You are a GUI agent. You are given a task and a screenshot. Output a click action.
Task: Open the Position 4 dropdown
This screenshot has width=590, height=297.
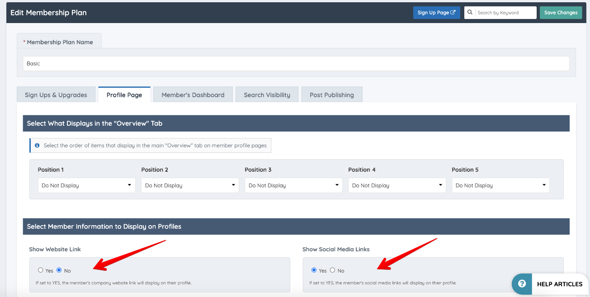pyautogui.click(x=397, y=185)
